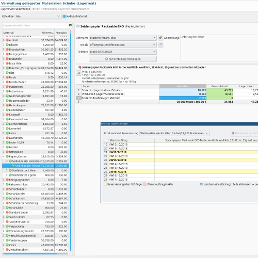Open the Email address dropdown

[123, 45]
